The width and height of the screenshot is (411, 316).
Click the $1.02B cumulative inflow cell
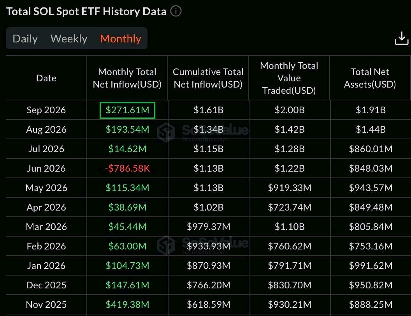click(x=208, y=207)
